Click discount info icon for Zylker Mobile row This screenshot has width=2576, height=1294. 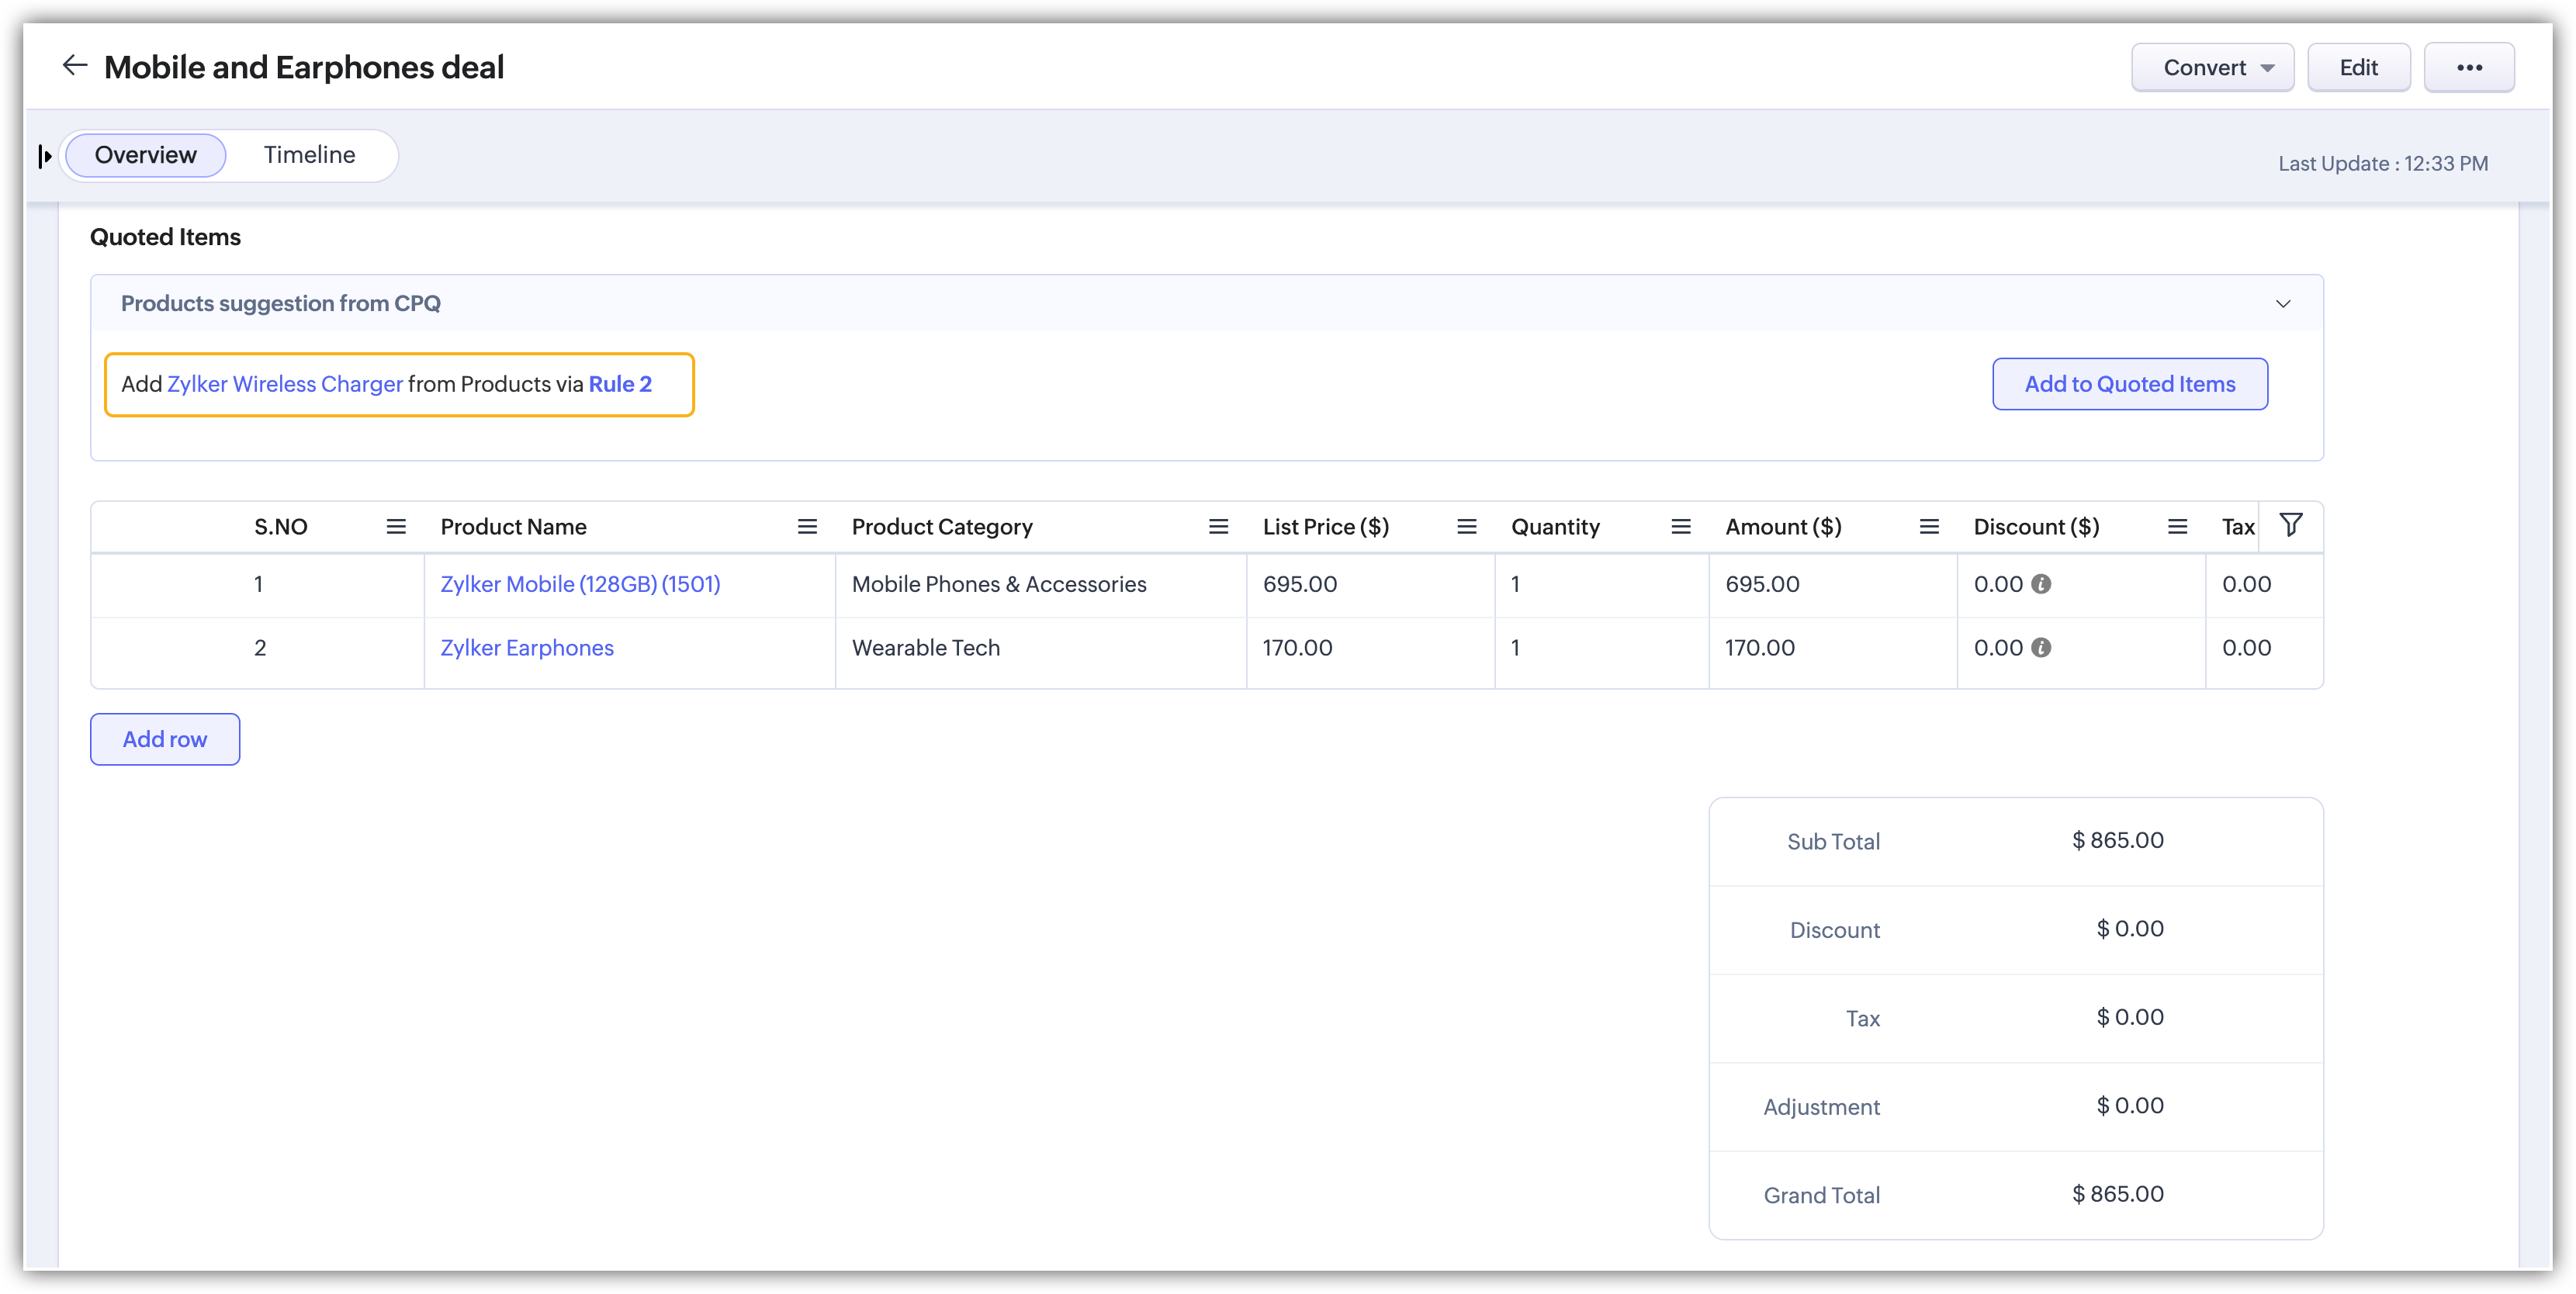pos(2041,584)
